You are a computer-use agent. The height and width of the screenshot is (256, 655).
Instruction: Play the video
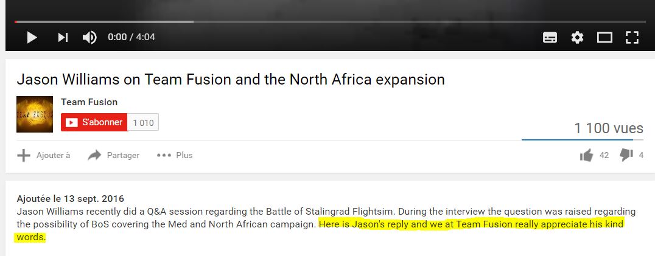click(x=32, y=37)
